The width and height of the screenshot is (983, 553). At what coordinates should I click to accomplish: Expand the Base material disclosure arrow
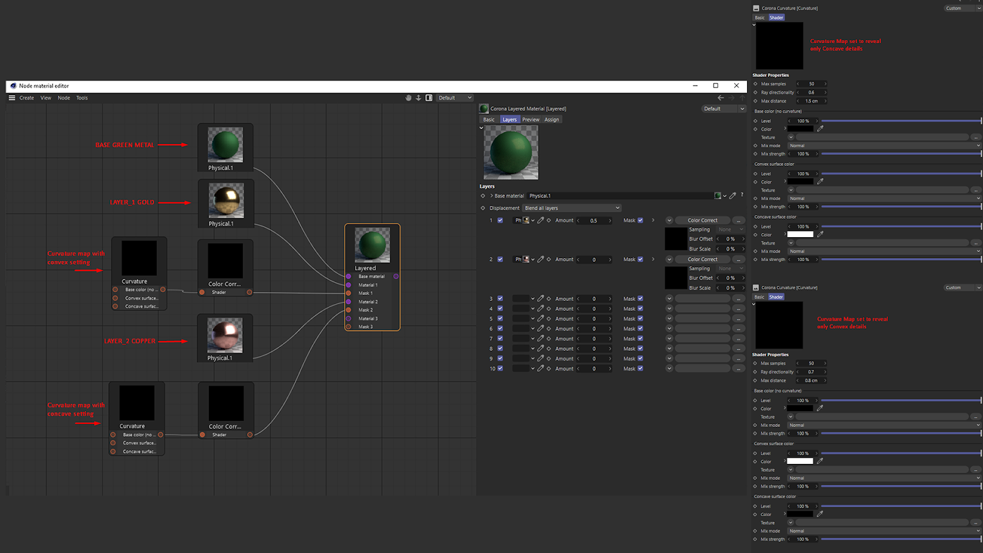491,196
